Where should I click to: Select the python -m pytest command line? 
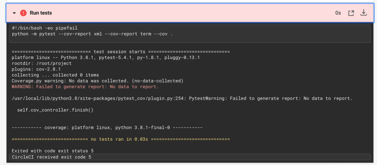coord(93,34)
